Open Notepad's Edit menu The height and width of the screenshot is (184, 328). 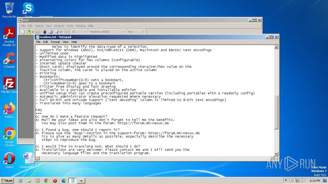point(46,42)
